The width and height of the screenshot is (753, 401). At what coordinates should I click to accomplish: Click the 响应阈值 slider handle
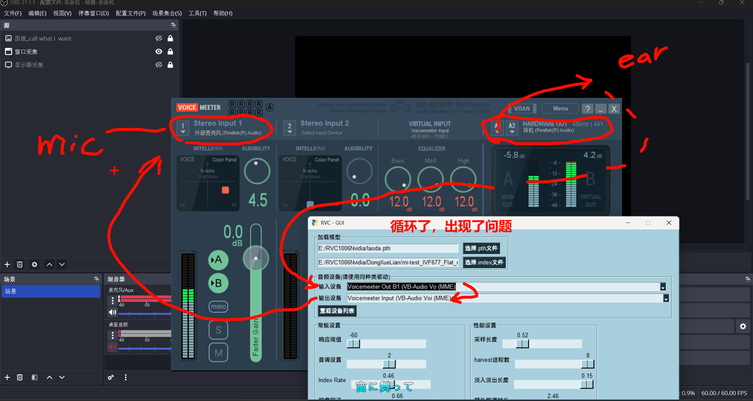[353, 344]
